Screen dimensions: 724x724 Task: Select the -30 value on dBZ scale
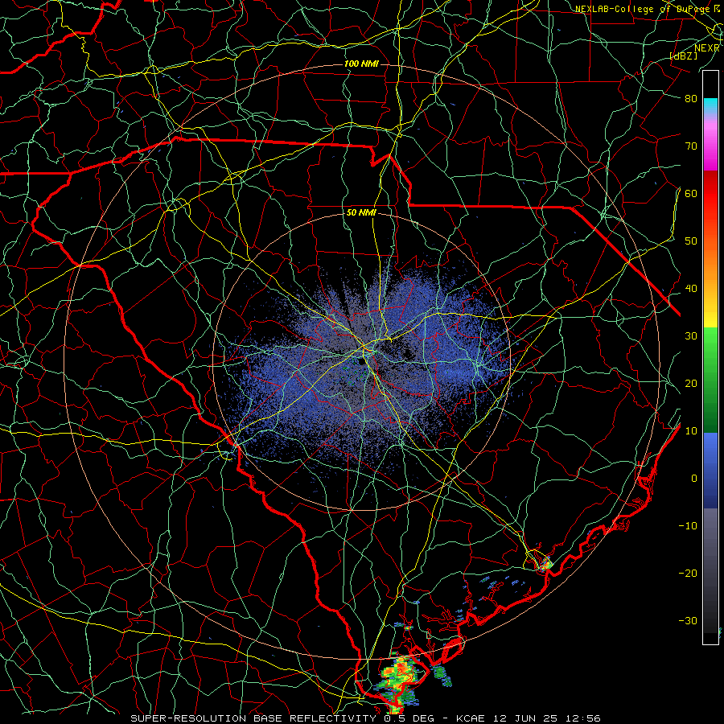[688, 620]
